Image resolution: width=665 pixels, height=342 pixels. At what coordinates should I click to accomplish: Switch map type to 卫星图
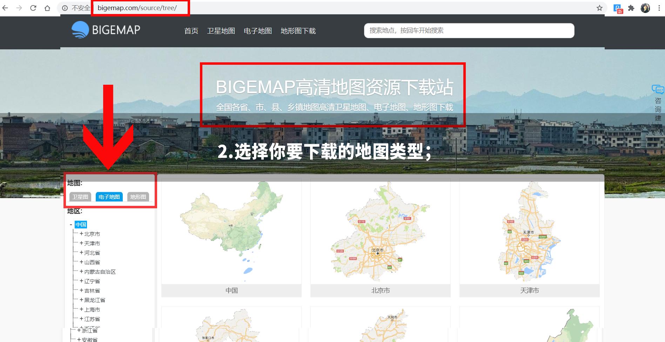click(x=80, y=197)
